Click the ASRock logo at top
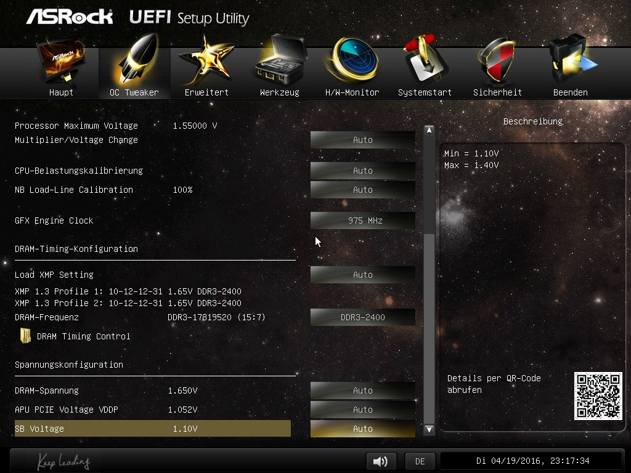 pyautogui.click(x=69, y=17)
